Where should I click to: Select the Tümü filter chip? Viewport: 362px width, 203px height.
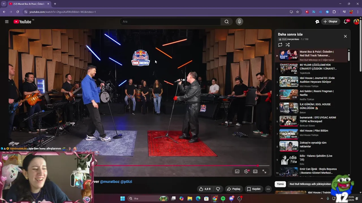tap(280, 184)
